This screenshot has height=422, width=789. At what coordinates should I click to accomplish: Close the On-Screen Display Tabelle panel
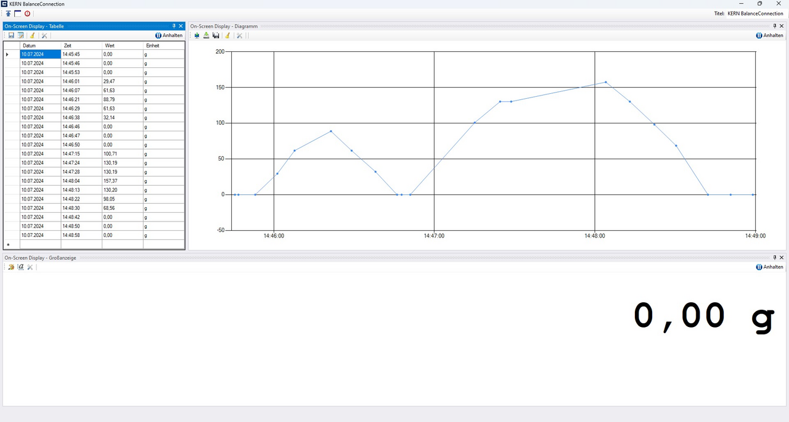pyautogui.click(x=181, y=26)
